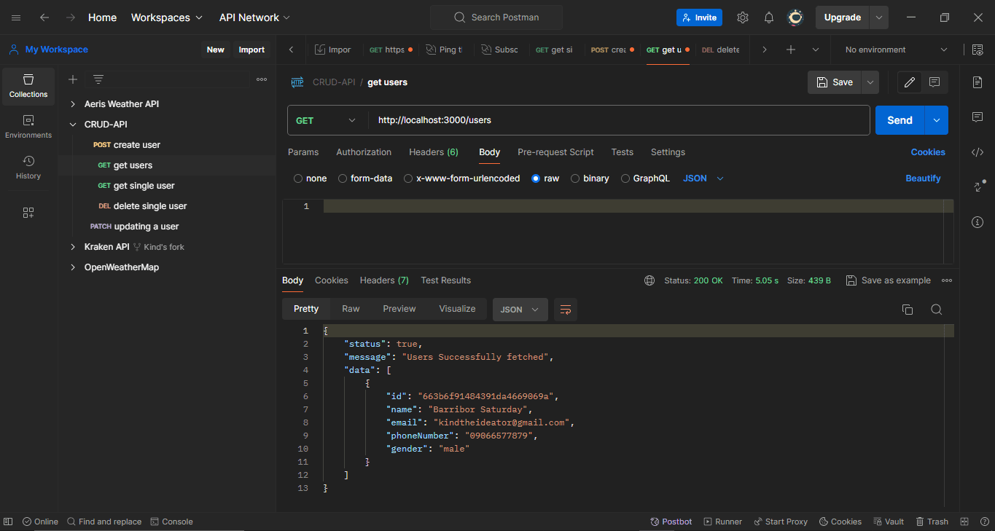Click the request URL field
The image size is (995, 531).
(x=619, y=120)
